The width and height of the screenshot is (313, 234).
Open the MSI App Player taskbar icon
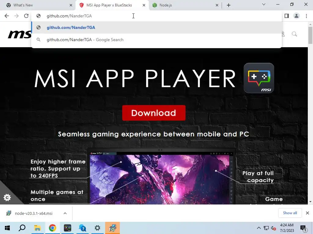[68, 228]
